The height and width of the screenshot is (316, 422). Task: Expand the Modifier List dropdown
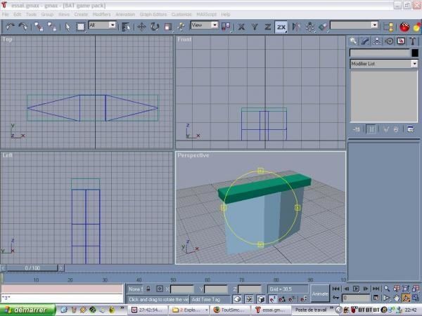pyautogui.click(x=414, y=64)
